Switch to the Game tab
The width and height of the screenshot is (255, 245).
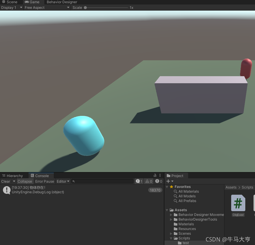coord(32,2)
